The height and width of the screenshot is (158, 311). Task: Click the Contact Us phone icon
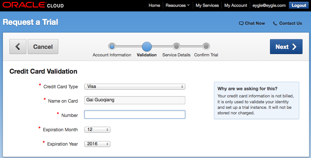tap(275, 23)
